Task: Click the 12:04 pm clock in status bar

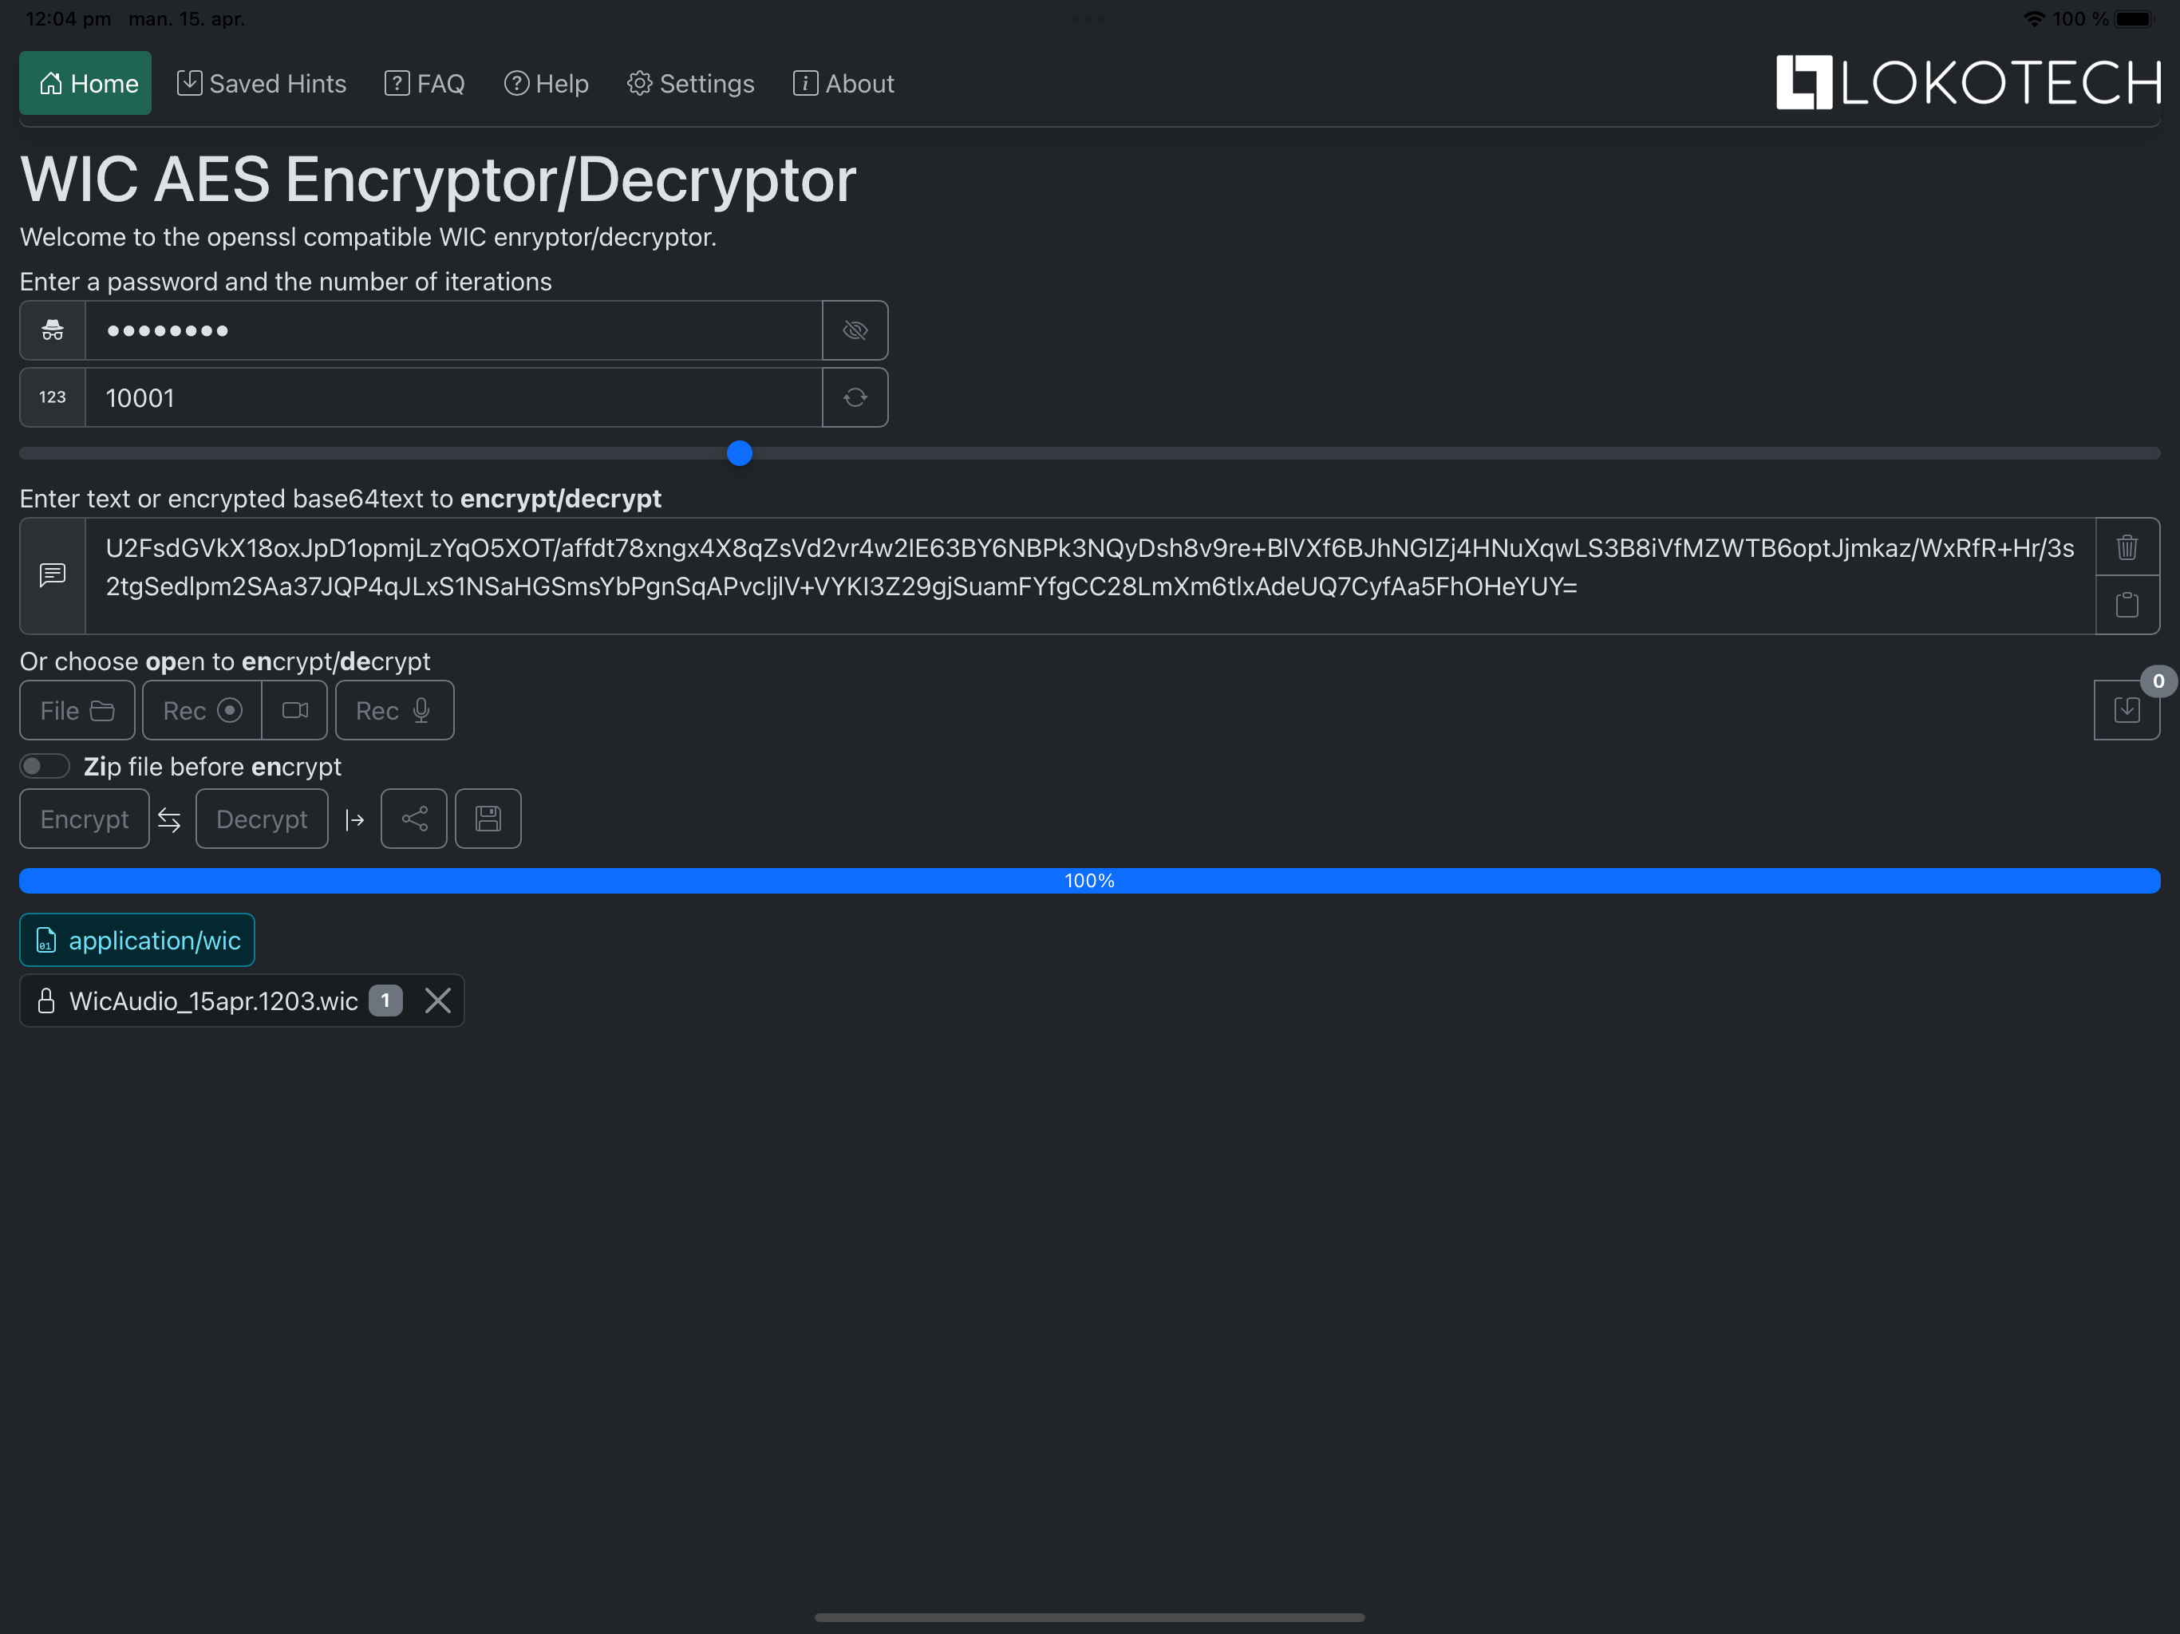Action: [67, 18]
